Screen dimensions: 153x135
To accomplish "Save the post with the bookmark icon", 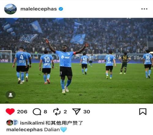I will (143, 112).
